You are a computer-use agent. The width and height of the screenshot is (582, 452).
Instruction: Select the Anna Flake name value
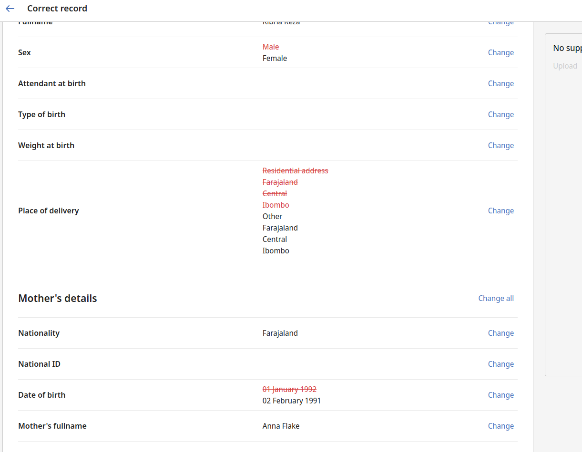pyautogui.click(x=281, y=426)
